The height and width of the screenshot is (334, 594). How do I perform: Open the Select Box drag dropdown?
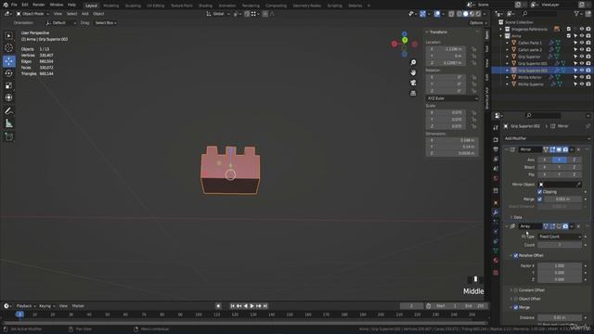click(x=105, y=22)
